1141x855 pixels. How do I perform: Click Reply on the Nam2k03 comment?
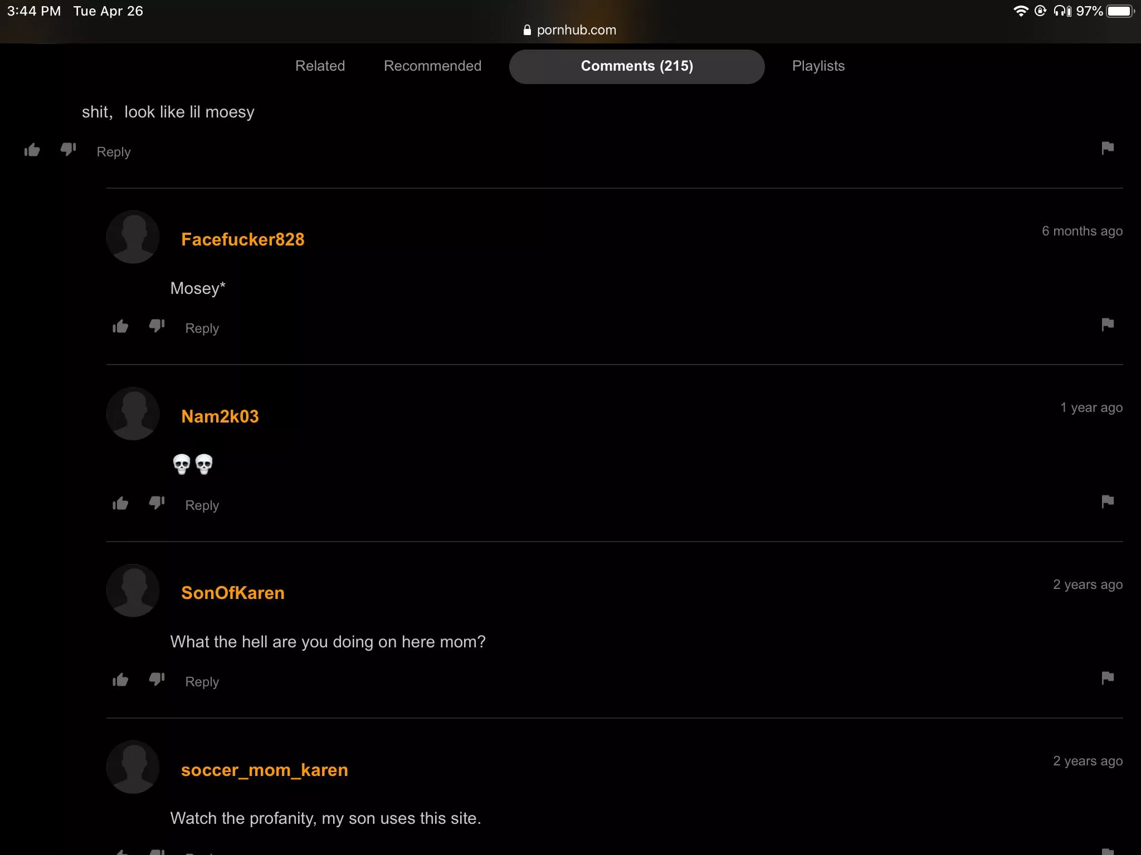(201, 504)
